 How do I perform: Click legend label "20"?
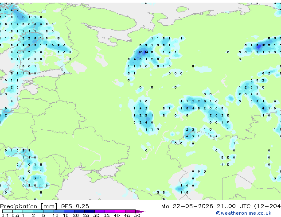[76, 215]
